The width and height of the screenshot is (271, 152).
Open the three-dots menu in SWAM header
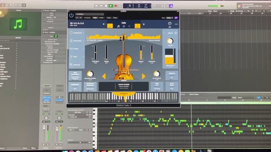[176, 24]
